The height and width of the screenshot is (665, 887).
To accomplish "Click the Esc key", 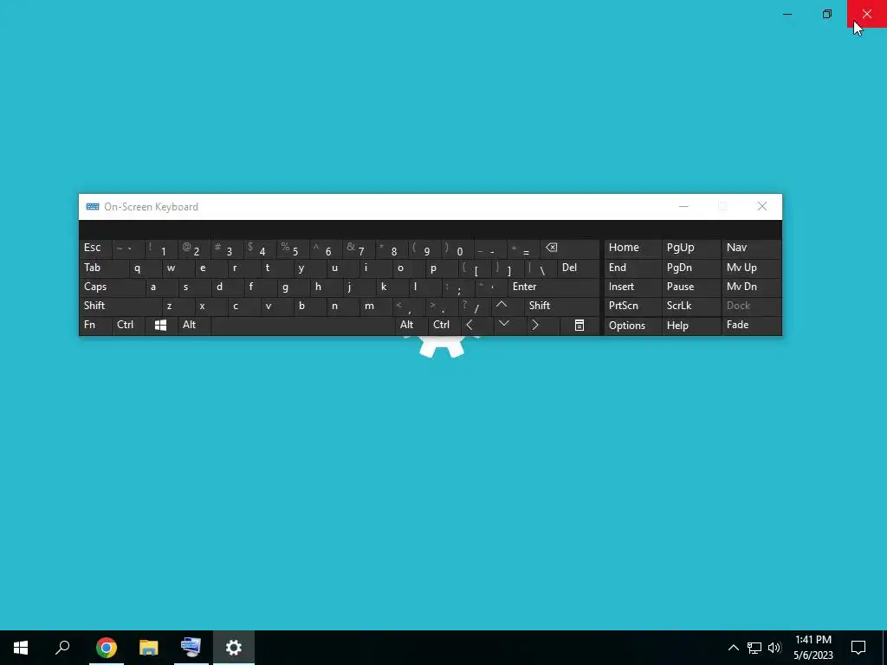I will pos(95,248).
